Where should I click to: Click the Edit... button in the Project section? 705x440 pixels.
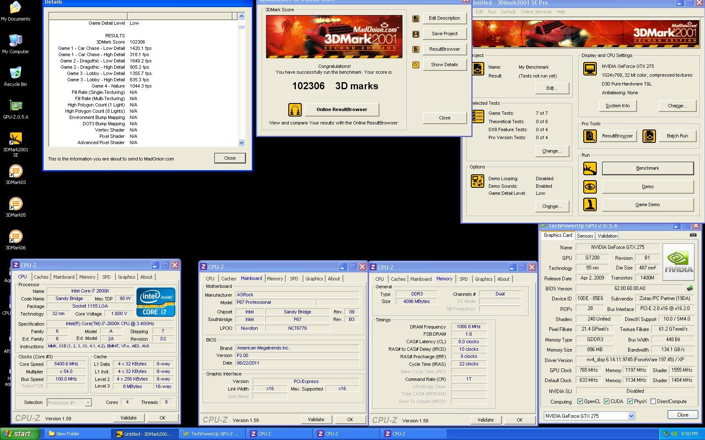[x=551, y=88]
